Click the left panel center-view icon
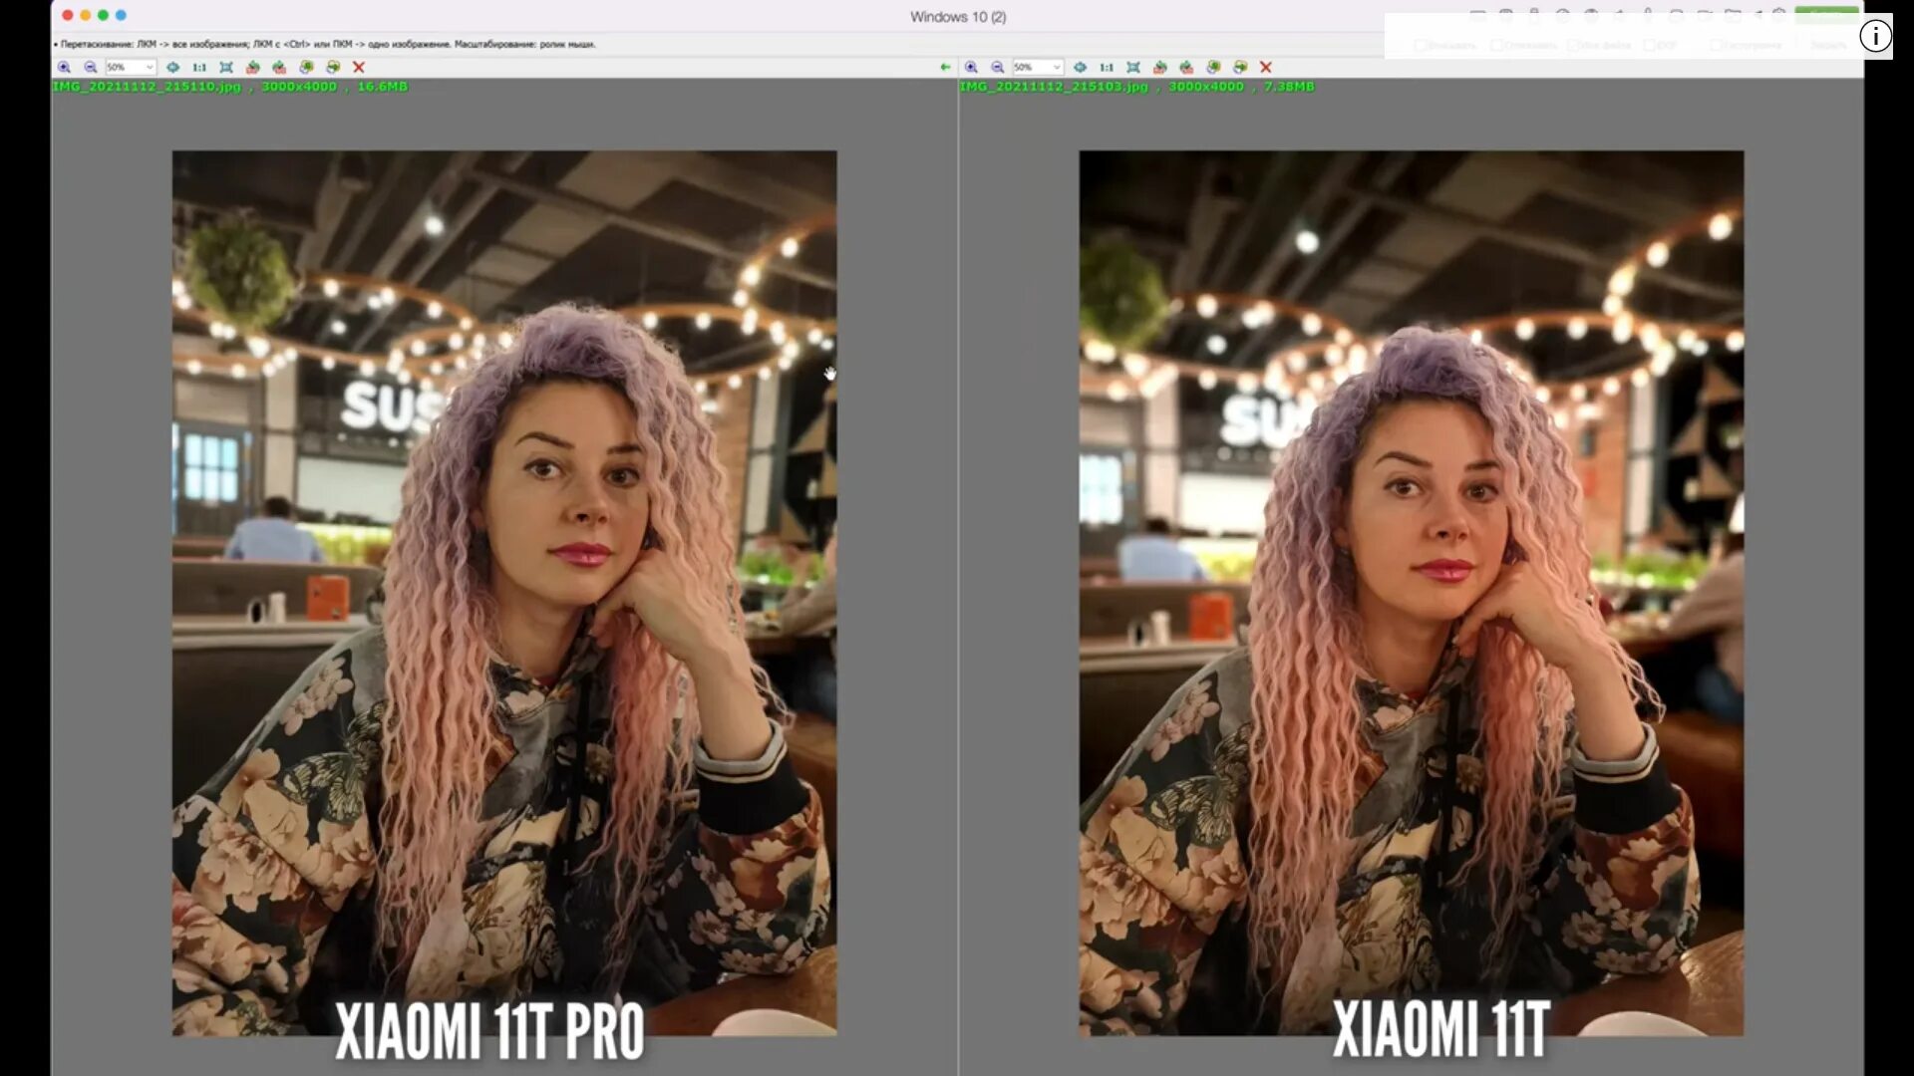 [172, 67]
